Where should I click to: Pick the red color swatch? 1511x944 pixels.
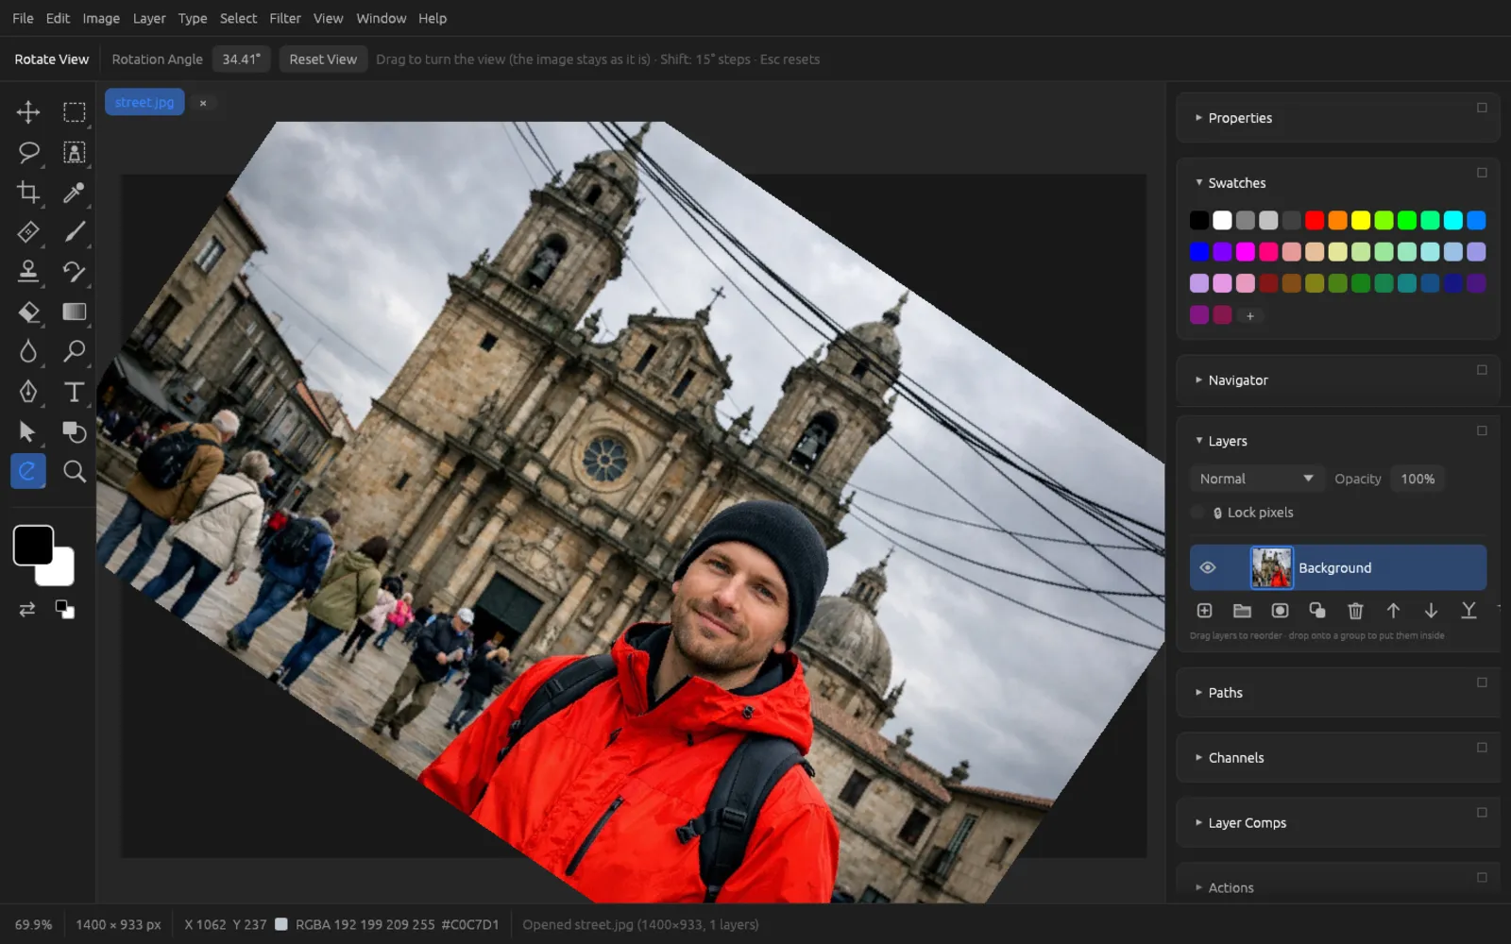pos(1315,220)
